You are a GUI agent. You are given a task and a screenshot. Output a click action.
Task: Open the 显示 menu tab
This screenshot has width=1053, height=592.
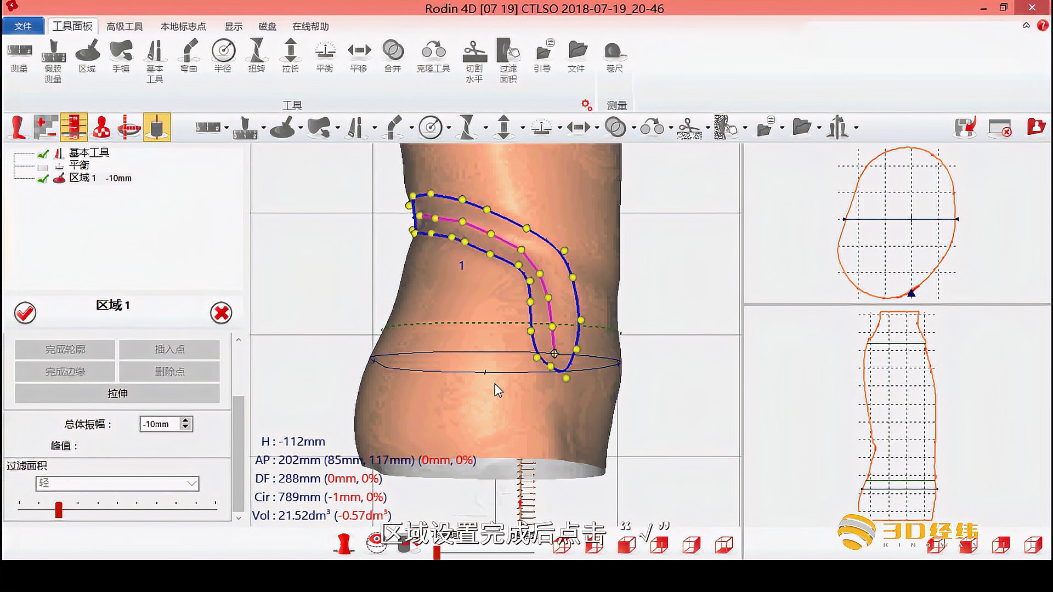pos(233,26)
